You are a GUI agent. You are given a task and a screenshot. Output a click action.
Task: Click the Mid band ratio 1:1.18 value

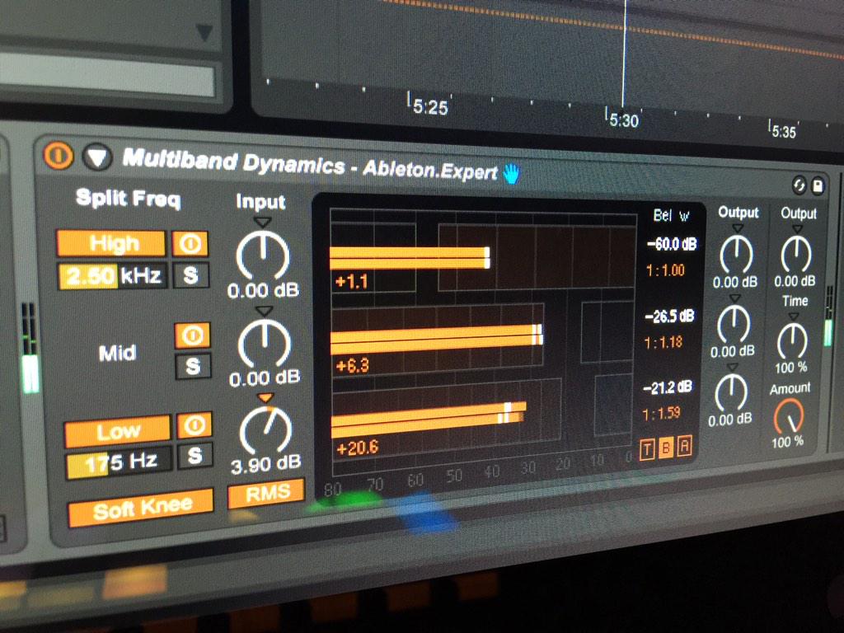point(663,341)
